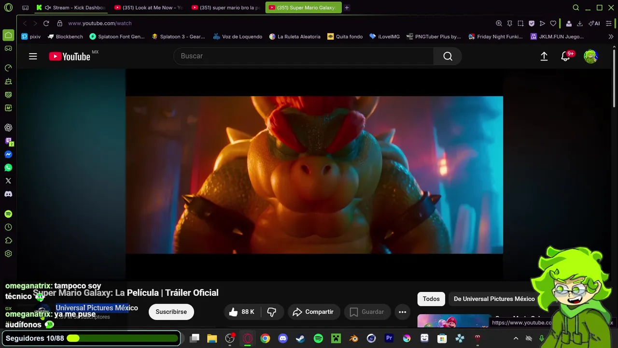Click the pin icon in address bar
The width and height of the screenshot is (618, 348).
pyautogui.click(x=509, y=23)
